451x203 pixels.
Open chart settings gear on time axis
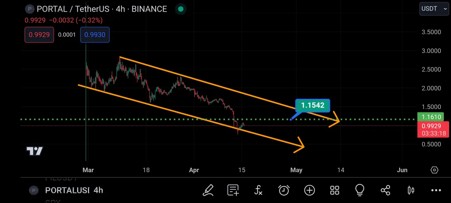pos(434,170)
